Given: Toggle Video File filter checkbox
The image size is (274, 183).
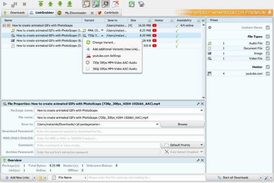Looking at the screenshot, I should (267, 58).
